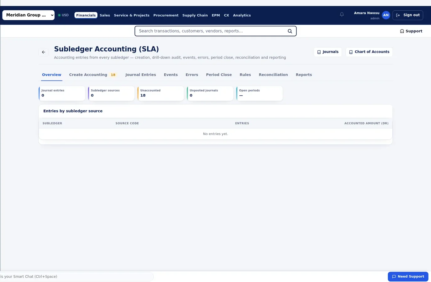Click the Amara Nwosu user name

(x=367, y=13)
